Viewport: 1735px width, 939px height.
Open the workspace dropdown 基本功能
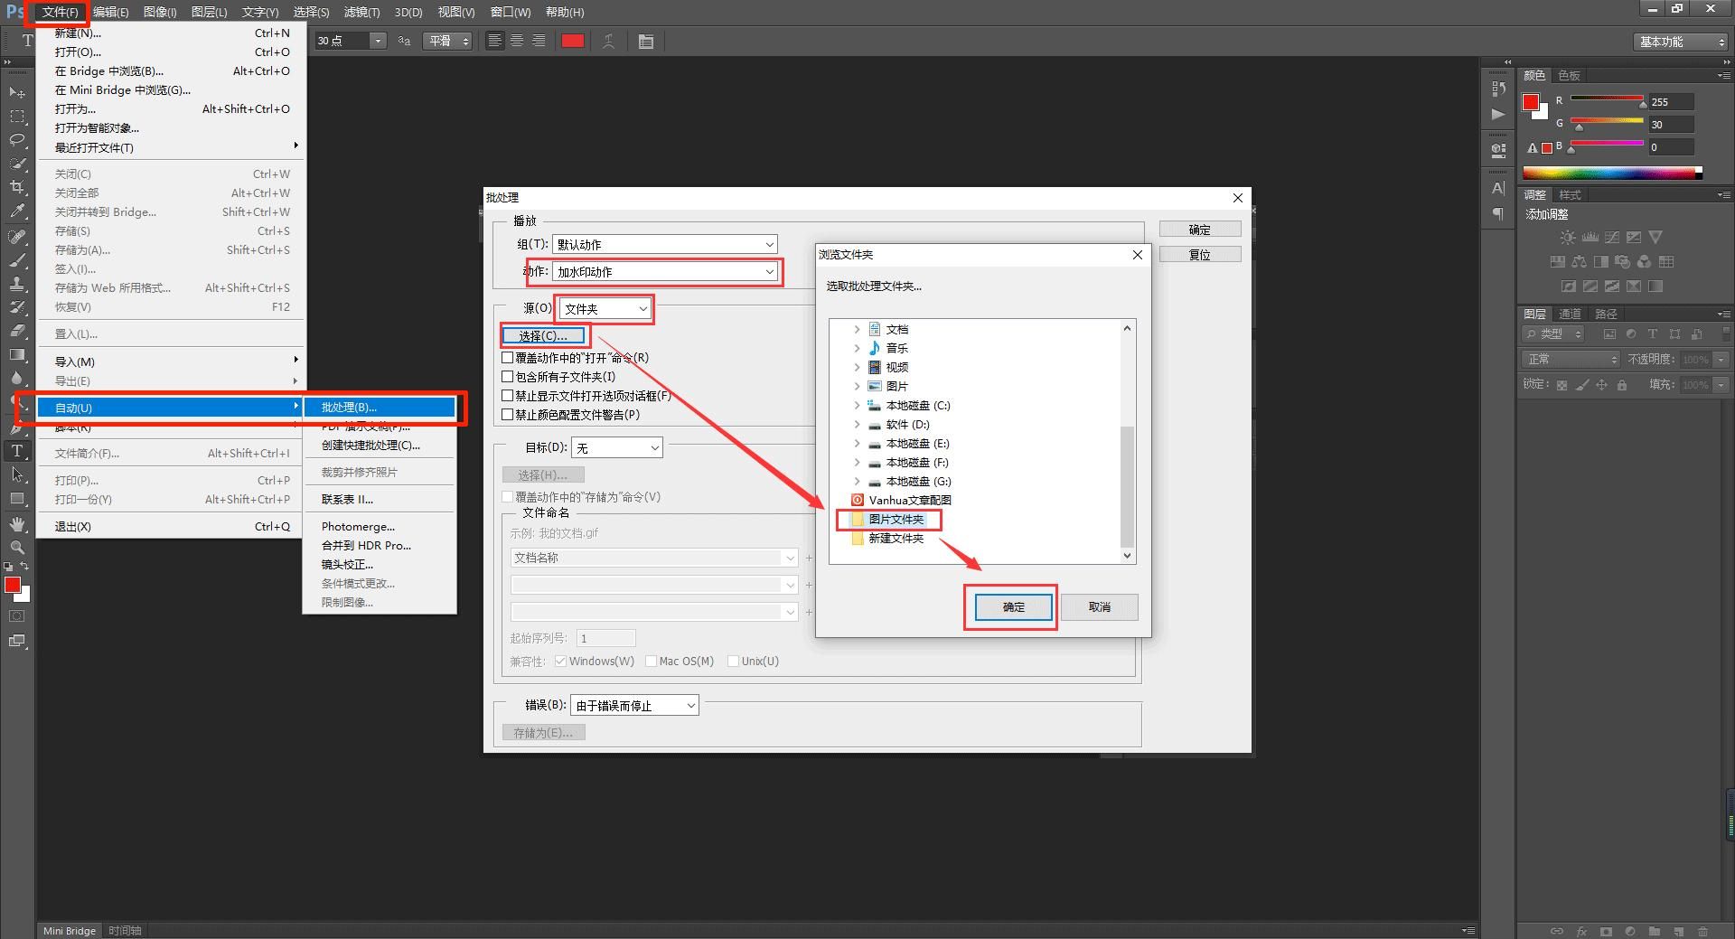tap(1681, 42)
